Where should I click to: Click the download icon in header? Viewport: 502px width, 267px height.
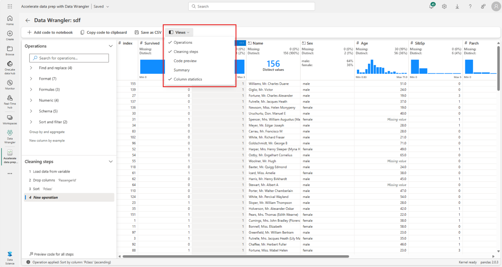coord(457,6)
